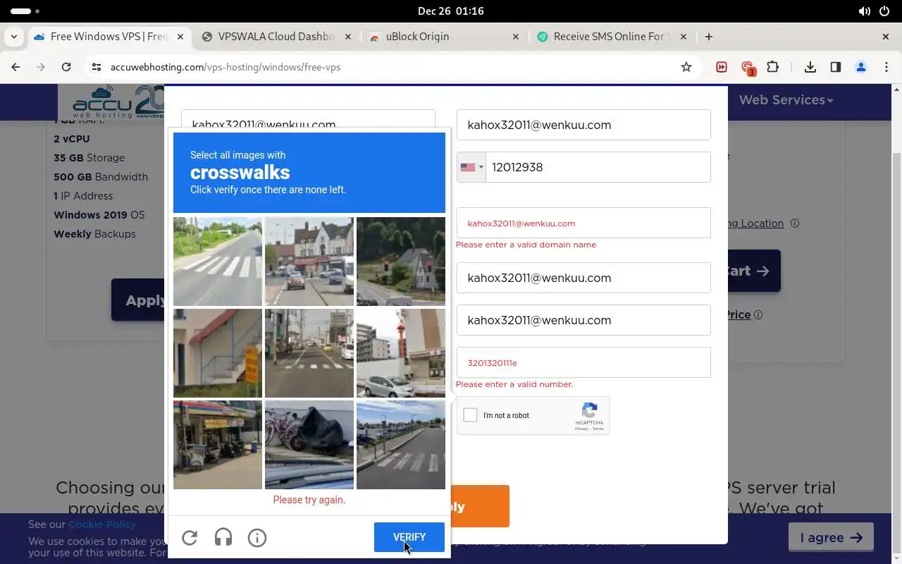This screenshot has height=564, width=902.
Task: Click the I agree cookie button
Action: tap(831, 537)
